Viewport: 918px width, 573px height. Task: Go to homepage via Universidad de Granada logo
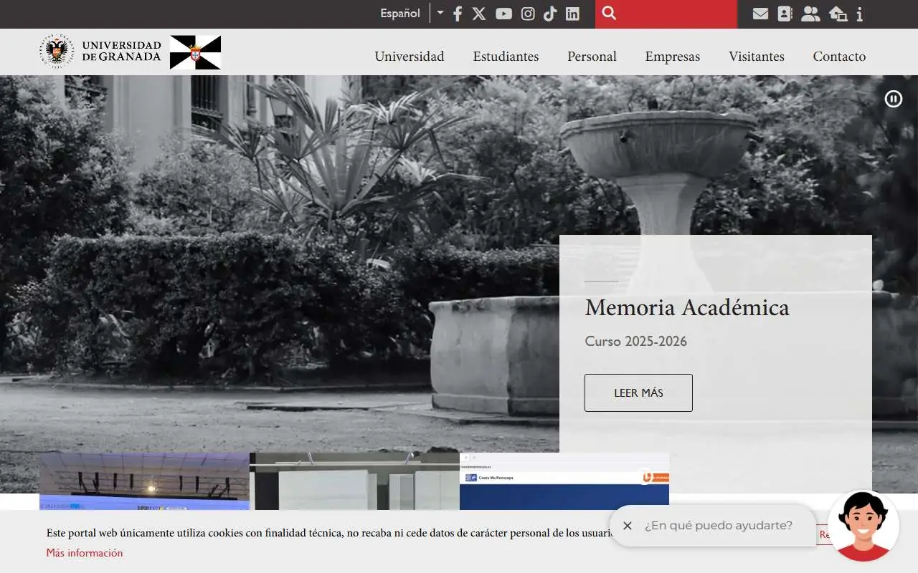100,52
